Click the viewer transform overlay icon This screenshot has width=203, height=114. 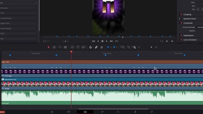[44, 41]
